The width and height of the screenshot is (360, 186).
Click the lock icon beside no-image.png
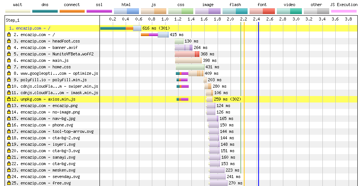(9, 112)
